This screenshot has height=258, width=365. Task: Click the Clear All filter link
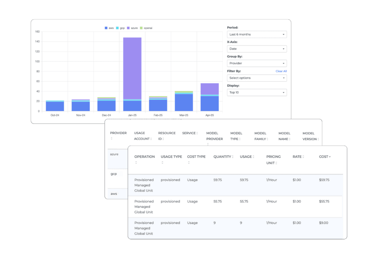281,71
